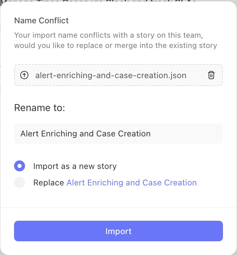Click the word "Alert" in the rename field

click(x=29, y=134)
